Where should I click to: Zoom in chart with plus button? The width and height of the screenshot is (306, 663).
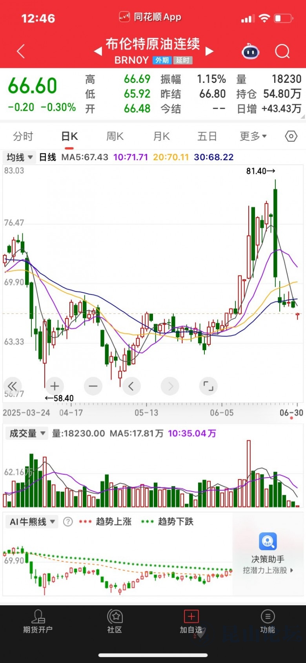55,386
